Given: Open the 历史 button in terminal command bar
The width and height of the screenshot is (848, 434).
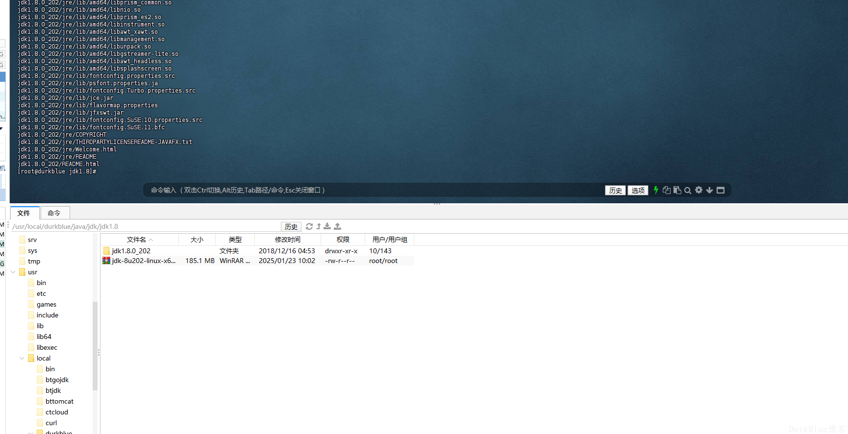Looking at the screenshot, I should (615, 191).
